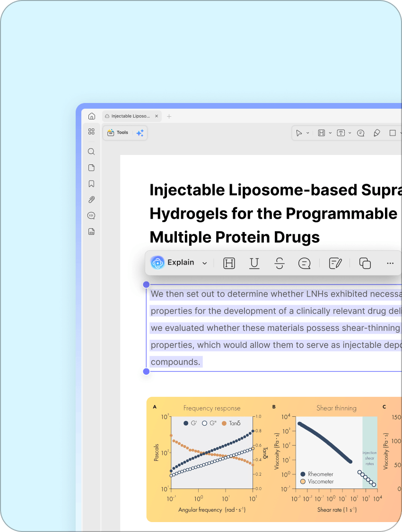Underline the selected text
This screenshot has width=402, height=532.
coord(254,263)
